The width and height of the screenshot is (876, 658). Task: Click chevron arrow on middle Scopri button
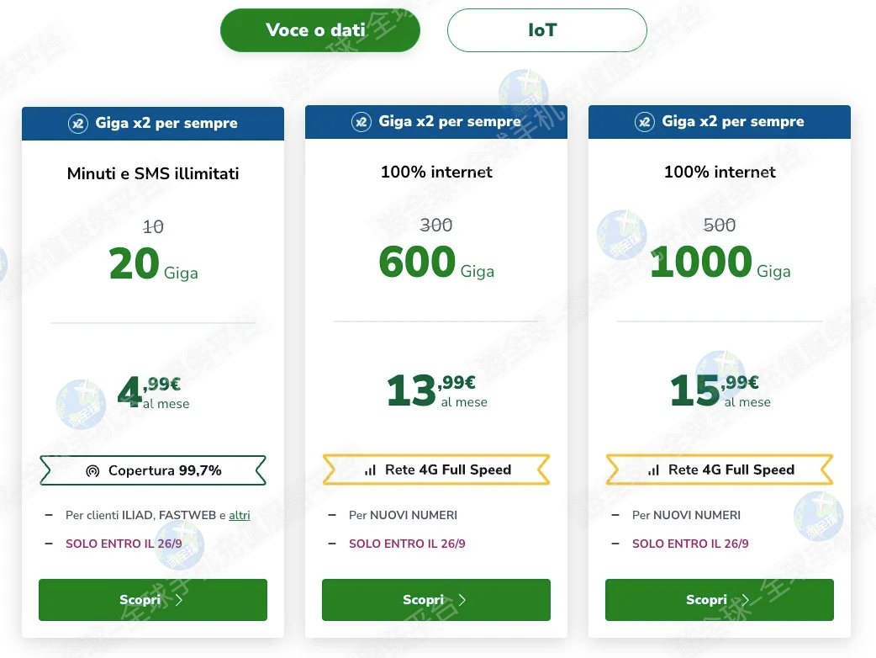pos(462,600)
